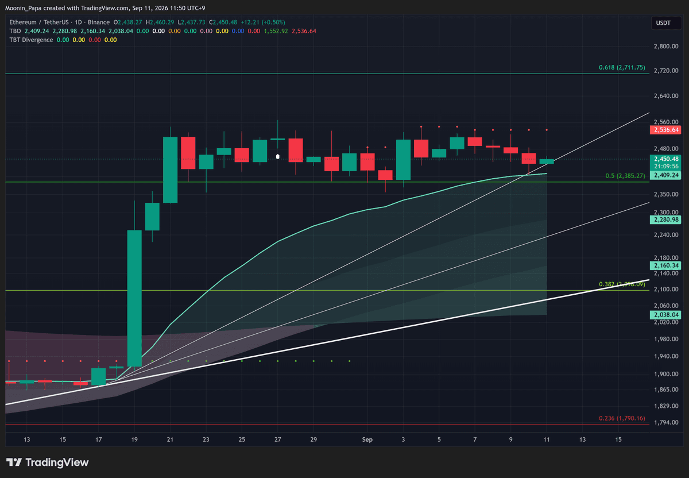Click the bar countdown 21:09:56
The image size is (689, 478).
(665, 166)
